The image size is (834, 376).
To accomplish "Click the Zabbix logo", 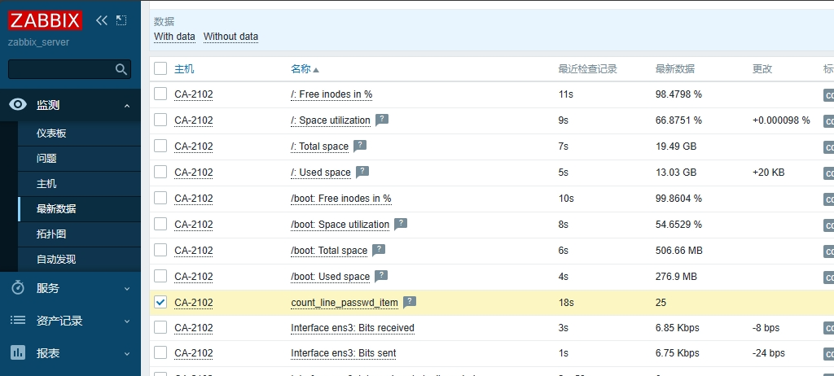I will tap(46, 20).
